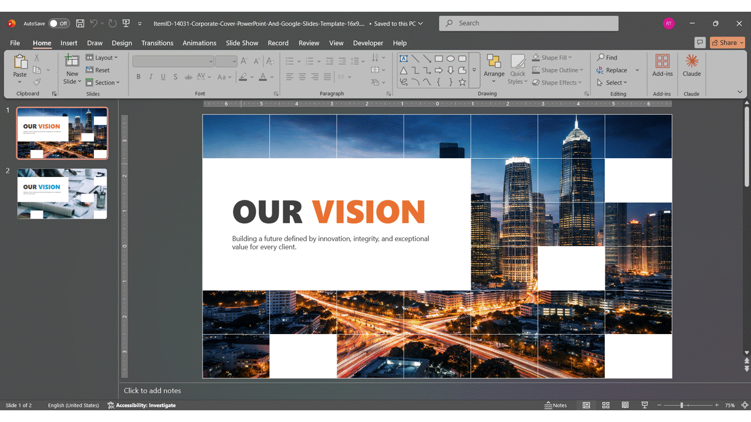This screenshot has height=422, width=751.
Task: Expand the Section dropdown
Action: [103, 83]
